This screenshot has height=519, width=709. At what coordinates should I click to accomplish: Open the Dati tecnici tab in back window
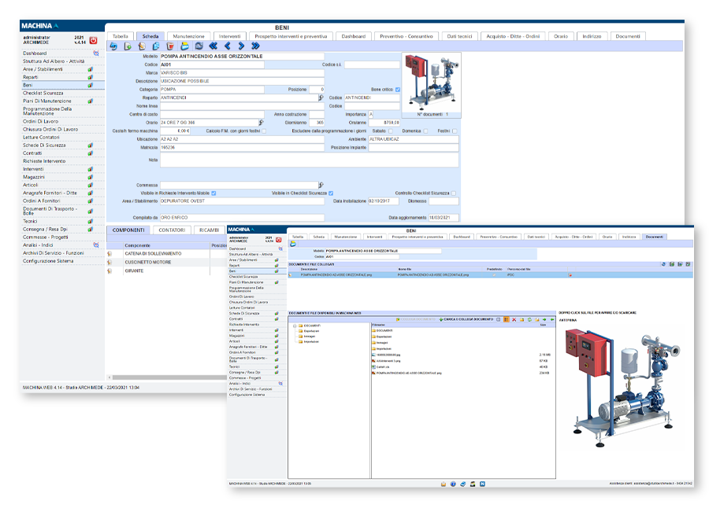click(459, 36)
